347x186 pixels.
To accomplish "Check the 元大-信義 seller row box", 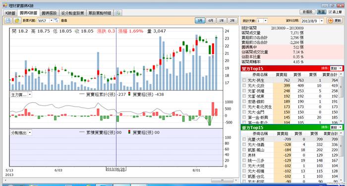I will pyautogui.click(x=244, y=144).
